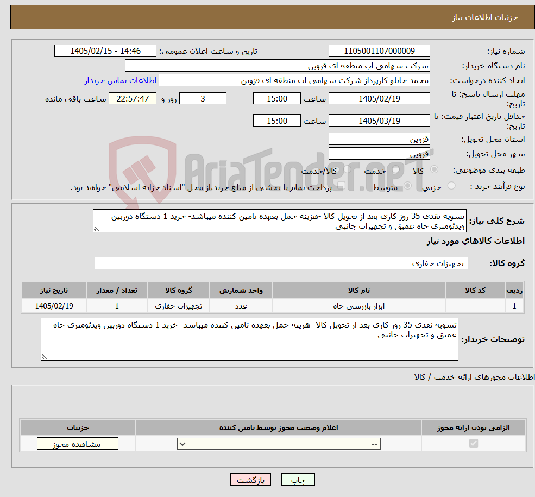
Task: Click the چاپ (print) button
Action: point(298,479)
